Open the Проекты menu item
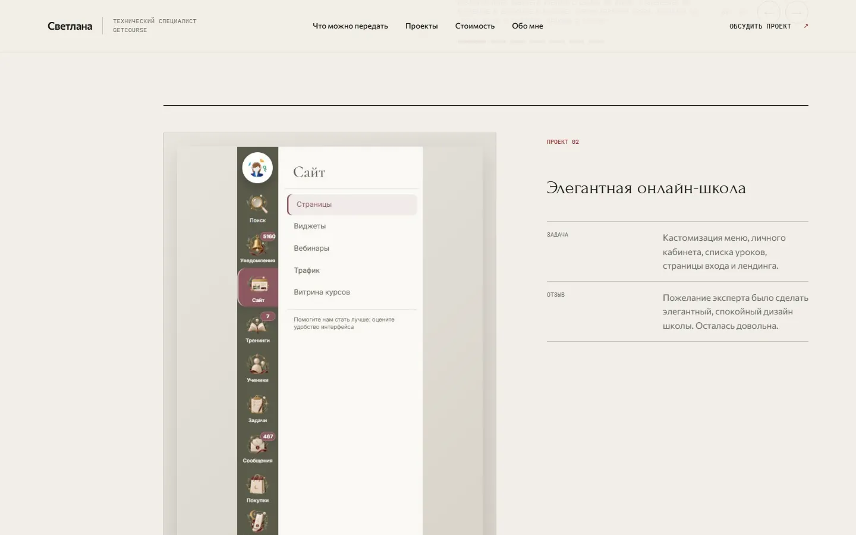This screenshot has width=856, height=535. (x=421, y=26)
